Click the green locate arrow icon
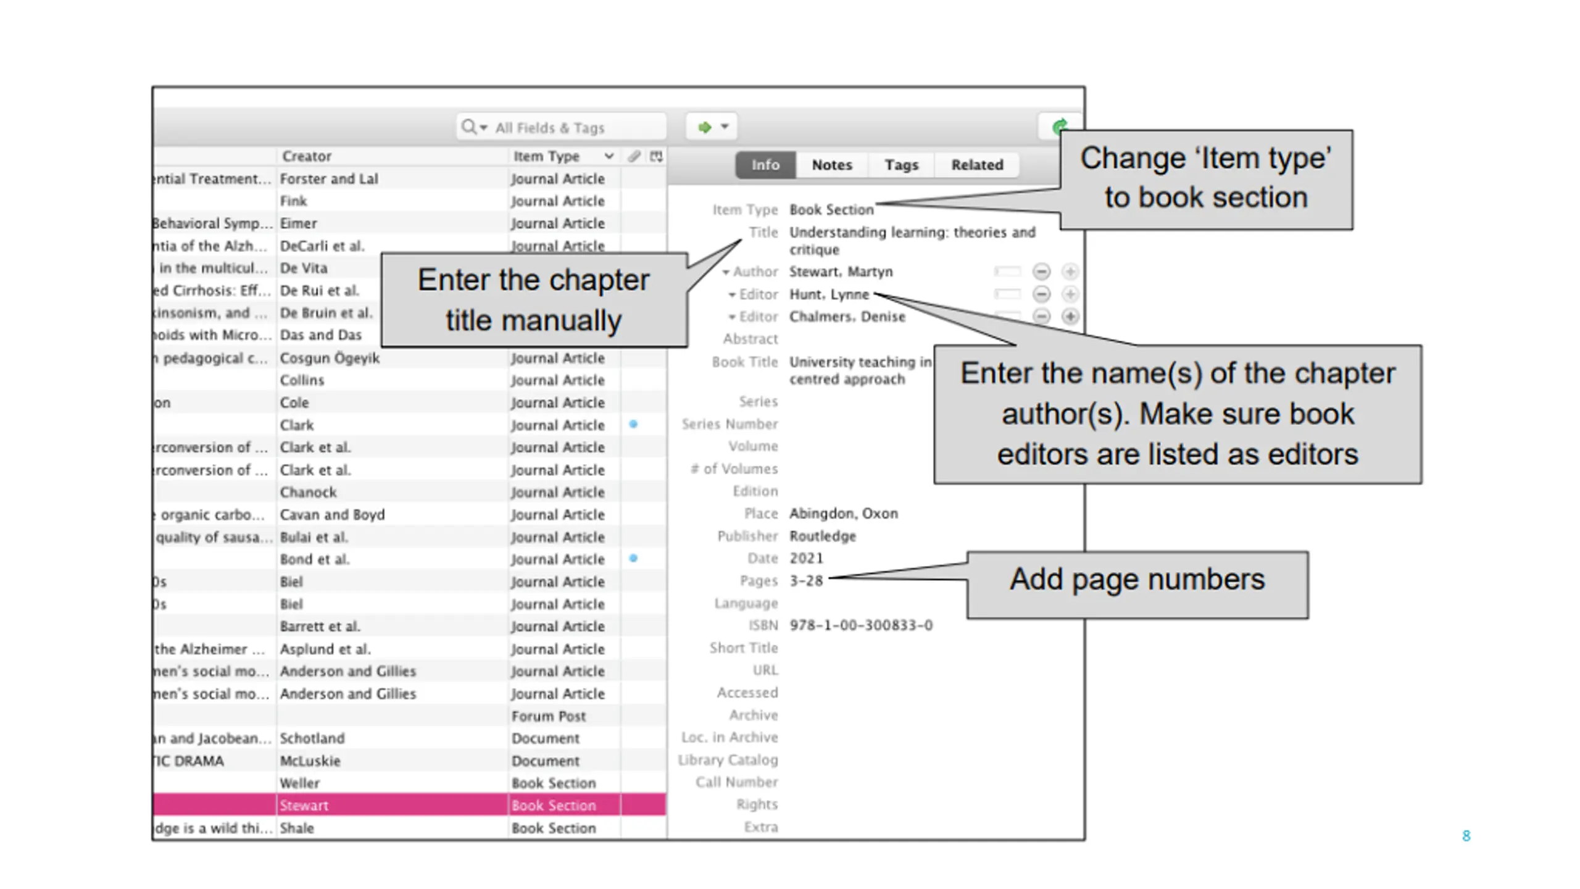Image resolution: width=1580 pixels, height=889 pixels. pyautogui.click(x=704, y=127)
